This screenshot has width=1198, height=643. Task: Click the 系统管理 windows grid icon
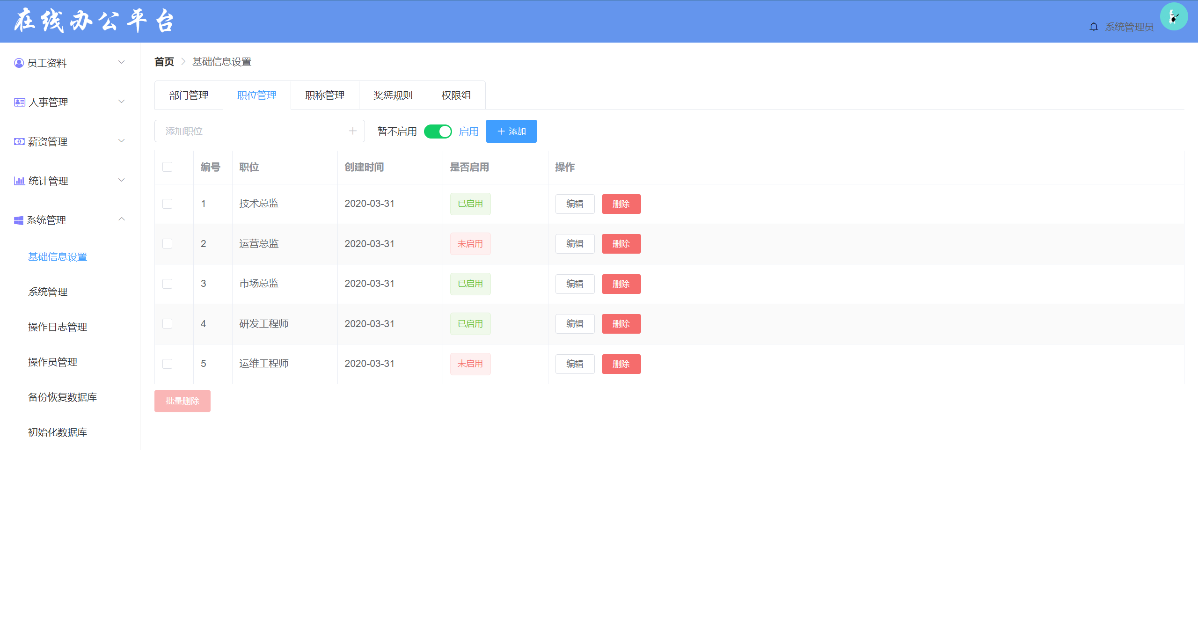19,220
